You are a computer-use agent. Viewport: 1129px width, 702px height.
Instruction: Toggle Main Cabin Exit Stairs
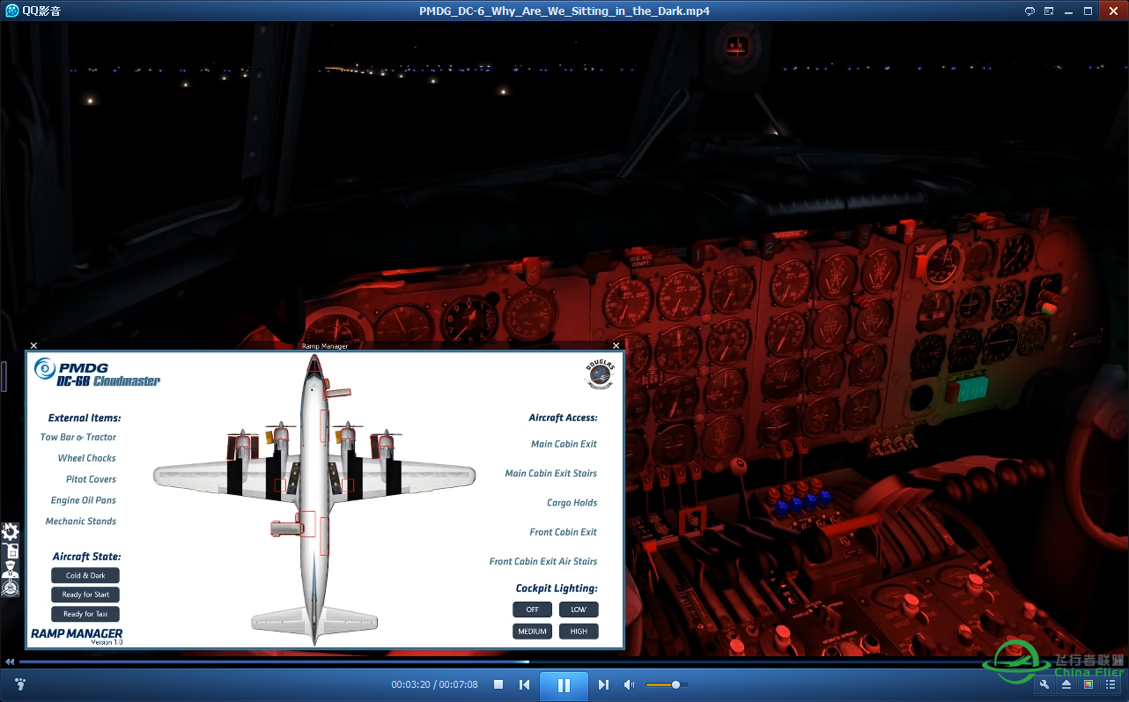tap(551, 473)
